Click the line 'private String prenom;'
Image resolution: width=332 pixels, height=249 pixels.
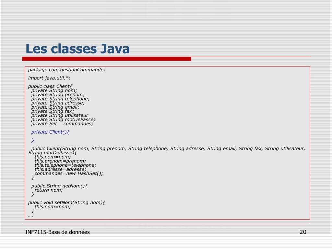58,95
